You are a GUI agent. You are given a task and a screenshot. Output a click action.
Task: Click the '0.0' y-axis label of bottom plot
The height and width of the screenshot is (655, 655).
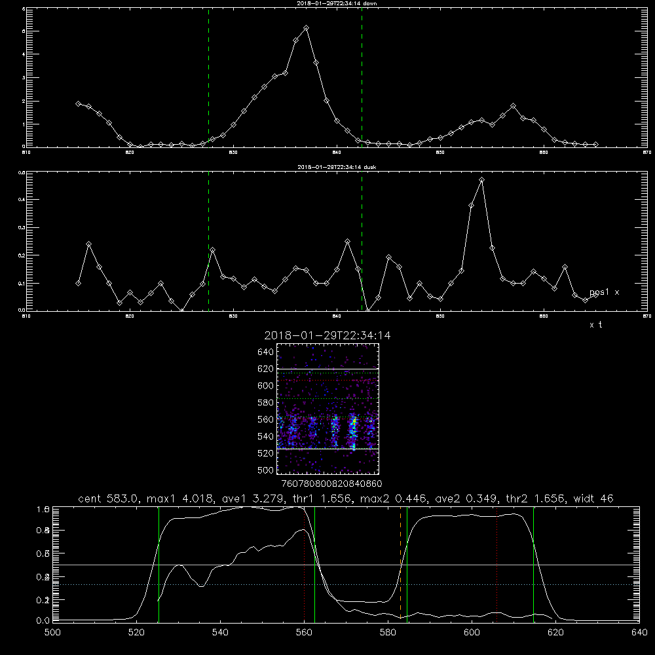click(x=43, y=621)
